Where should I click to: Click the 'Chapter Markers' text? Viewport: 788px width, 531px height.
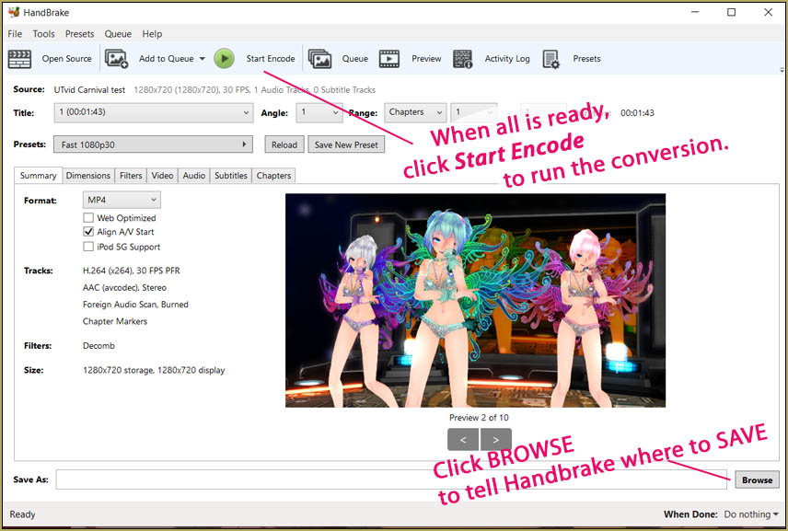click(x=115, y=321)
